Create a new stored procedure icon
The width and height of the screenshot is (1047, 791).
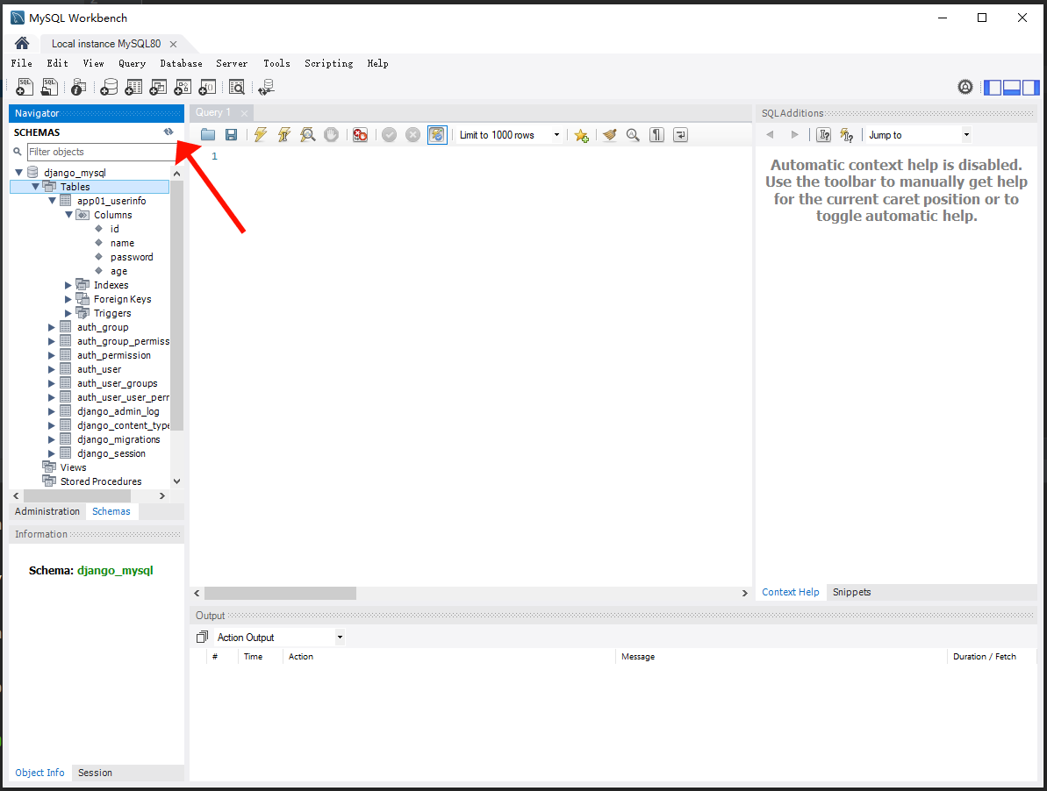pyautogui.click(x=183, y=87)
